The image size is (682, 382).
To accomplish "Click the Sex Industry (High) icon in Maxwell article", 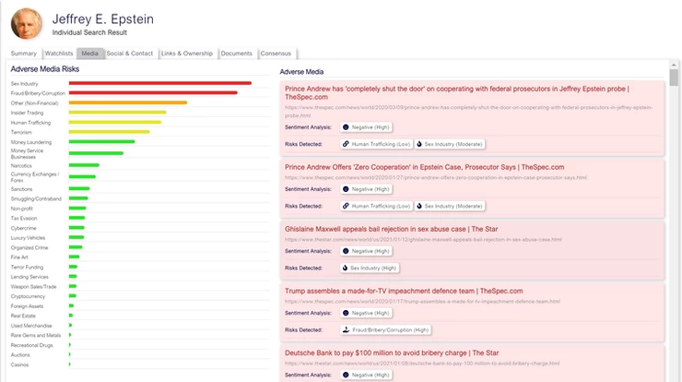I will [346, 269].
